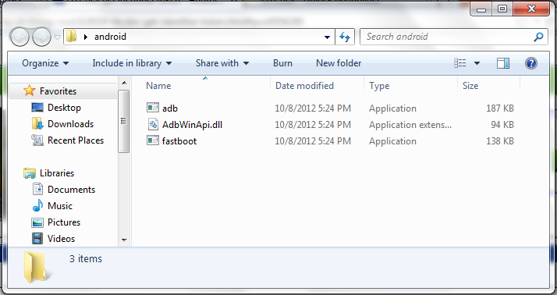Click the Application extens... type cell
This screenshot has height=295, width=557.
coord(410,125)
